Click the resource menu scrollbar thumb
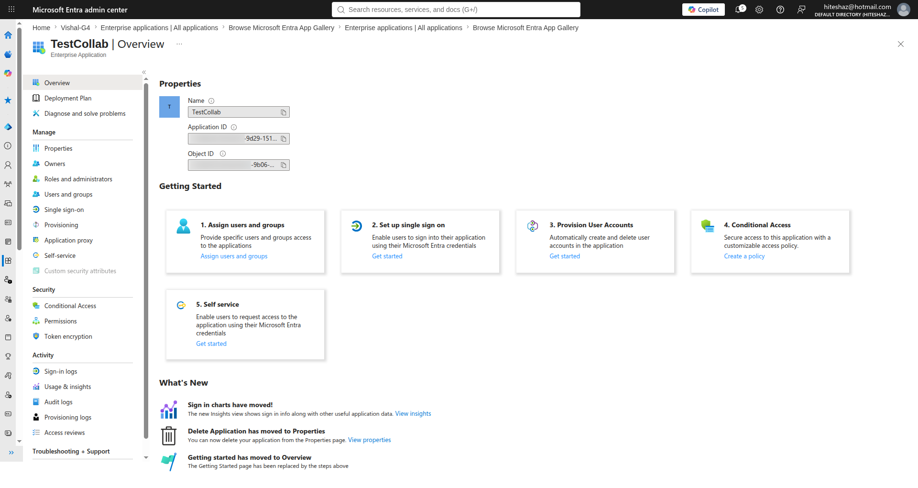The image size is (918, 488). click(x=146, y=261)
